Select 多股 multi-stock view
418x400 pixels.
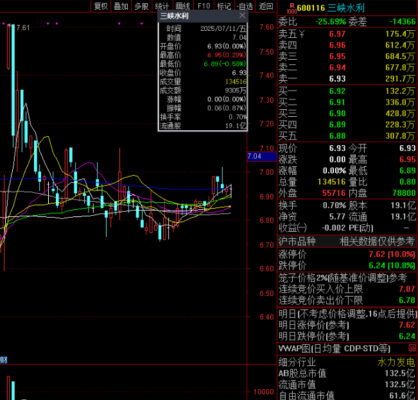pyautogui.click(x=141, y=6)
